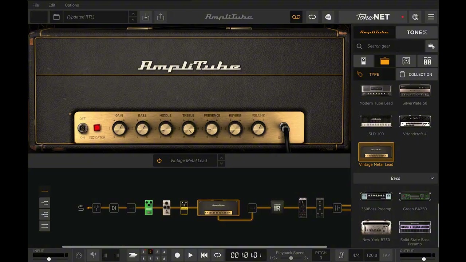Open the tuner from bottom bar
The height and width of the screenshot is (262, 466).
tap(93, 255)
